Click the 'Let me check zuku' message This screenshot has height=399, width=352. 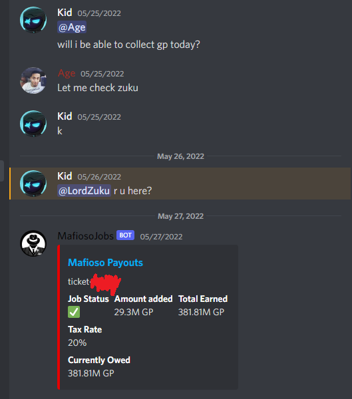coord(98,88)
